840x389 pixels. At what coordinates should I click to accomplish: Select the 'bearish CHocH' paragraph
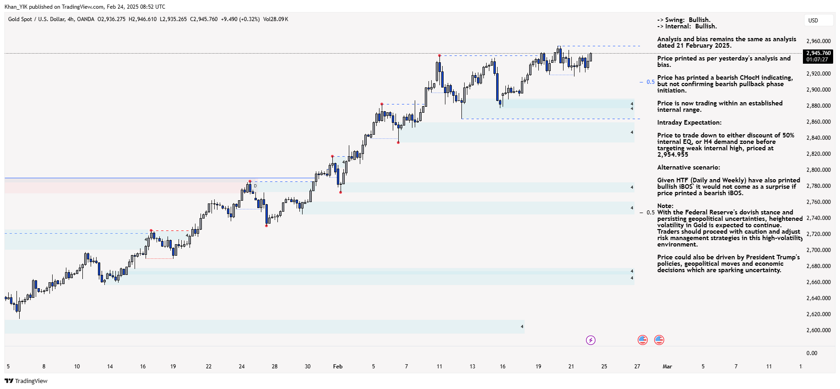click(725, 84)
